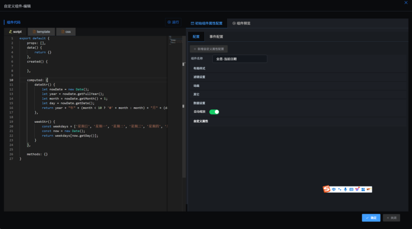Expand the 动画 section
This screenshot has width=412, height=229.
click(197, 86)
